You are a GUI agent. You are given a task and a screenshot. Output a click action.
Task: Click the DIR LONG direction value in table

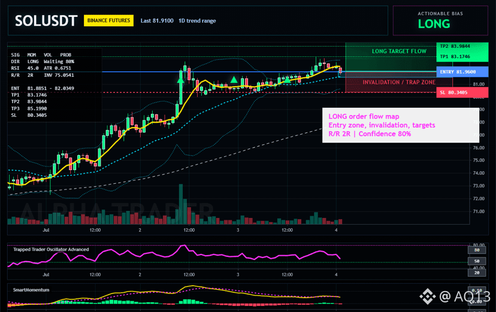pos(33,61)
